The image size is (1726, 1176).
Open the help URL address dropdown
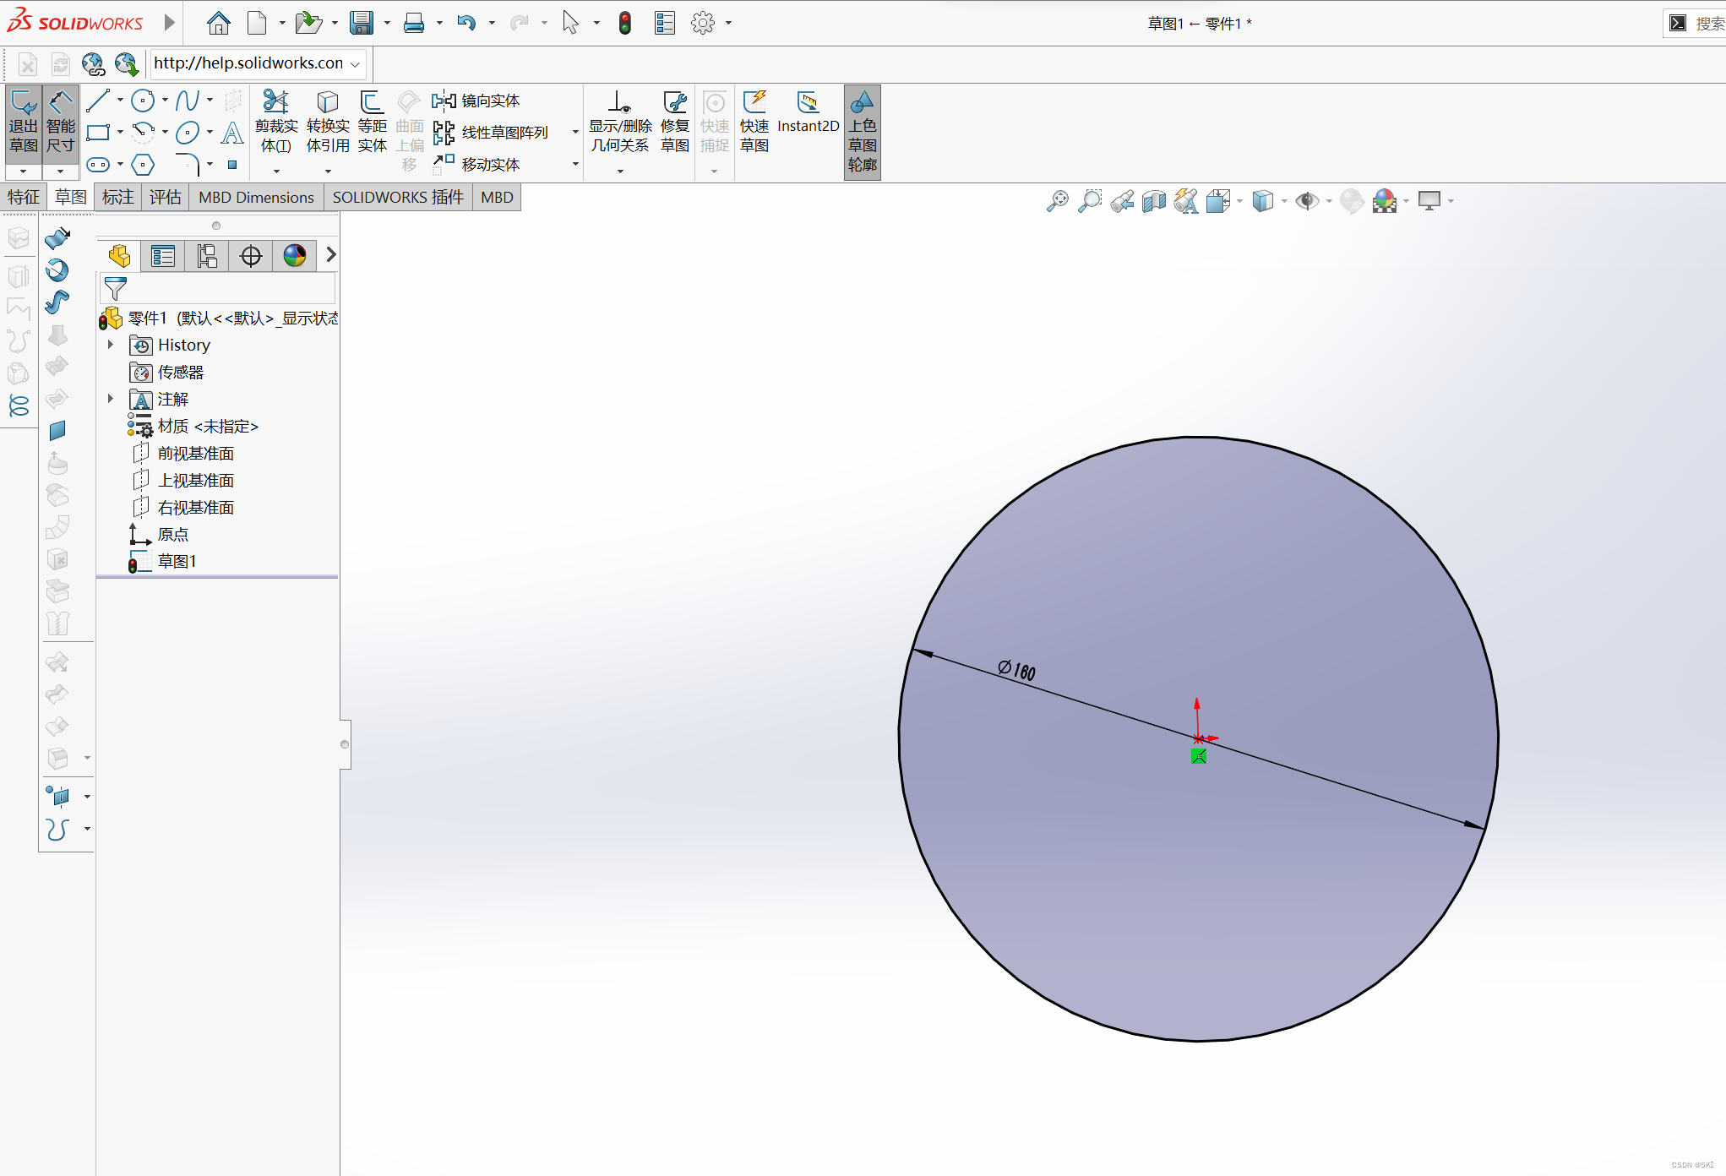pos(355,64)
